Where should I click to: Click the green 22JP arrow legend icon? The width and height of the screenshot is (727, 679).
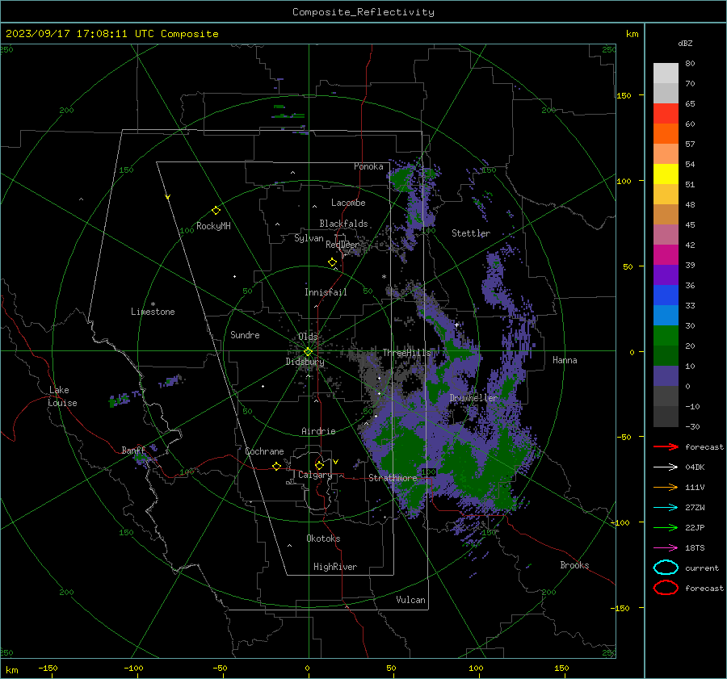point(666,527)
